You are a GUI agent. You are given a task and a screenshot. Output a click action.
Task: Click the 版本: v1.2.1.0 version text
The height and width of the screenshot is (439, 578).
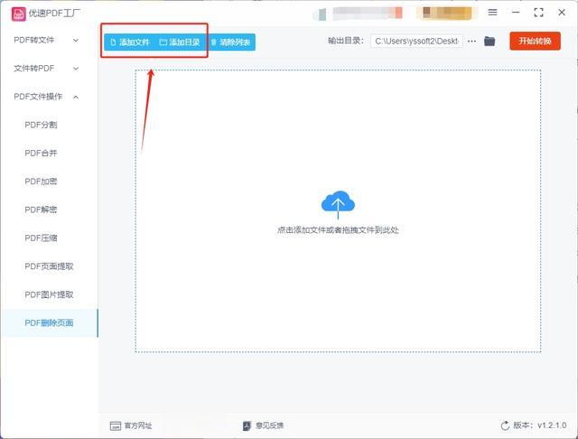[x=540, y=425]
